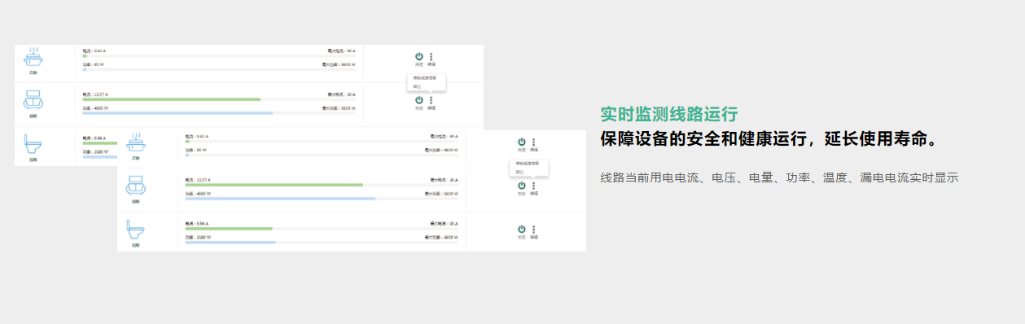1025x324 pixels.
Task: Click the '9.56 A' current reading in front panel
Action: (202, 223)
